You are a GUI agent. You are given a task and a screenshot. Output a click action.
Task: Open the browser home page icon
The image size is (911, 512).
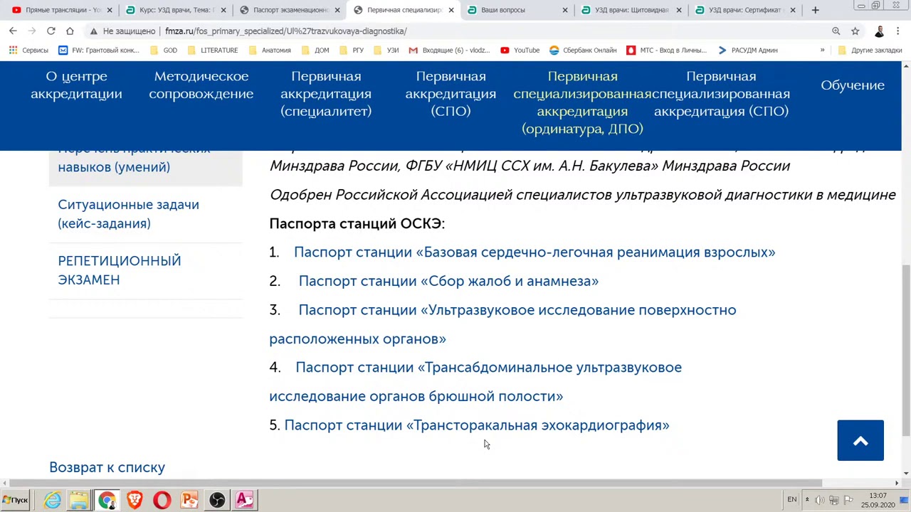tap(70, 31)
